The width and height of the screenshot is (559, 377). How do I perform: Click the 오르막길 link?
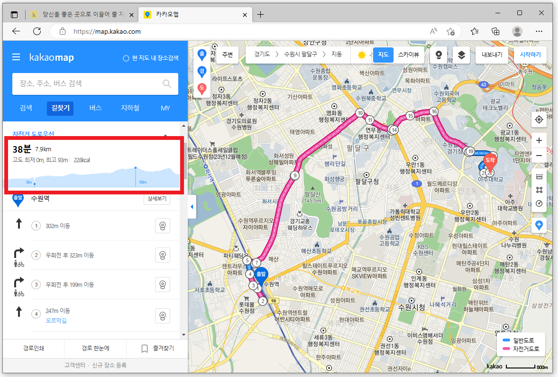pyautogui.click(x=56, y=320)
